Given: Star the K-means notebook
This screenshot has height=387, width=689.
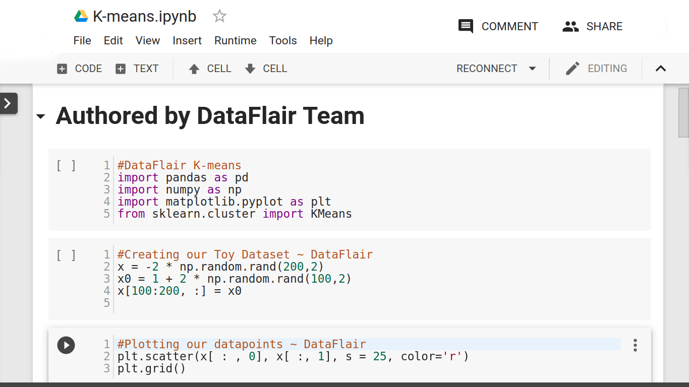Looking at the screenshot, I should pos(219,16).
